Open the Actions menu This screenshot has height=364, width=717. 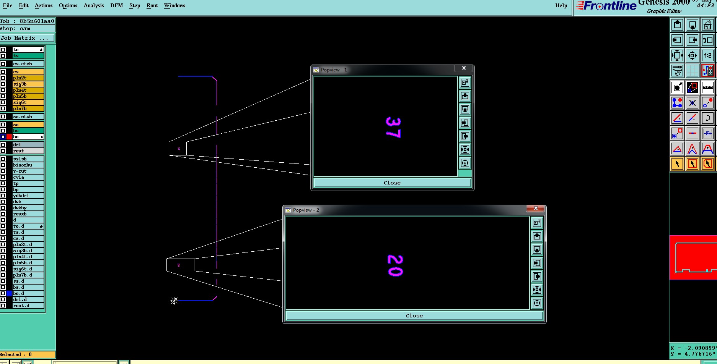[x=44, y=5]
